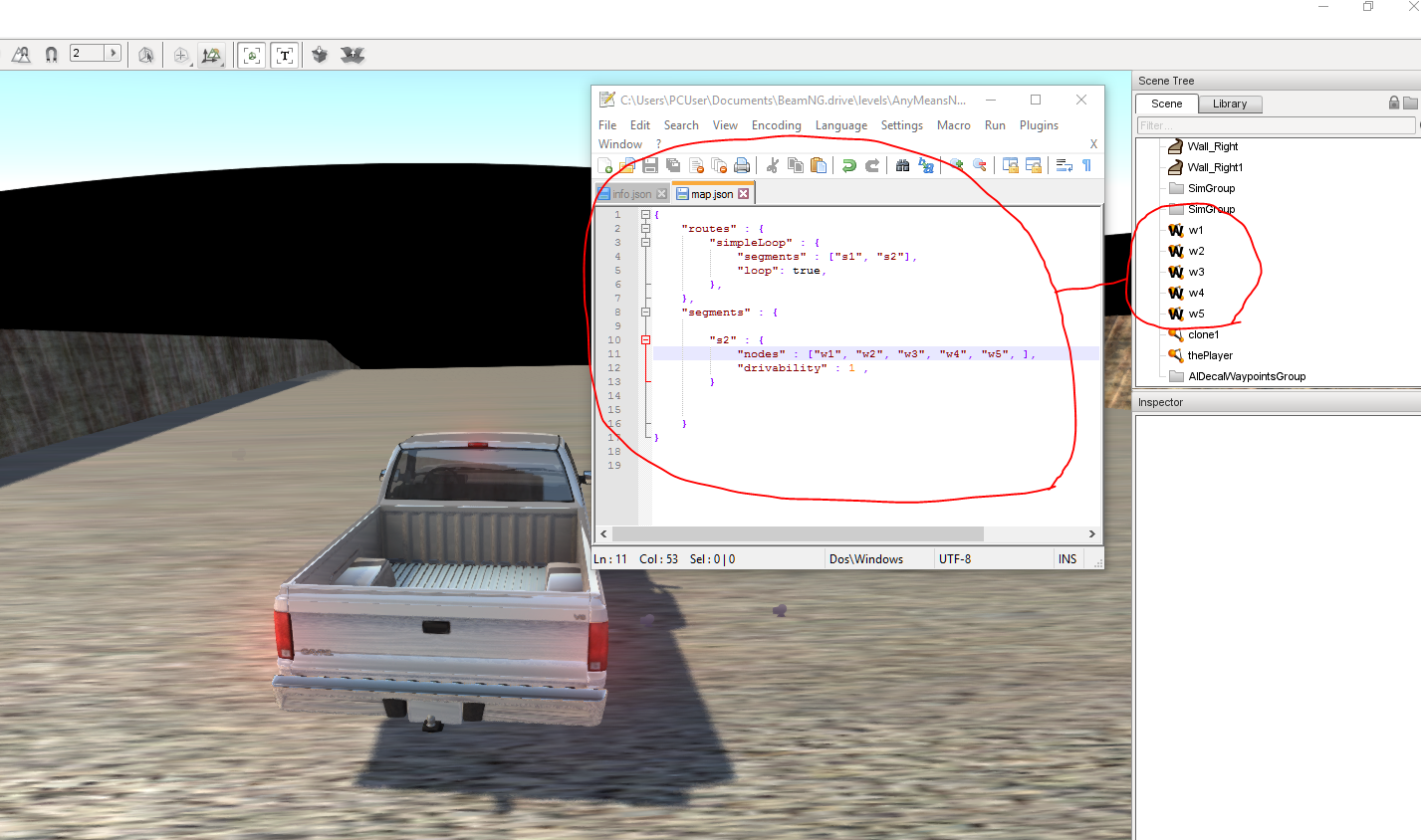Click the folder icon in Scene Tree header
1421x840 pixels.
(x=1410, y=103)
